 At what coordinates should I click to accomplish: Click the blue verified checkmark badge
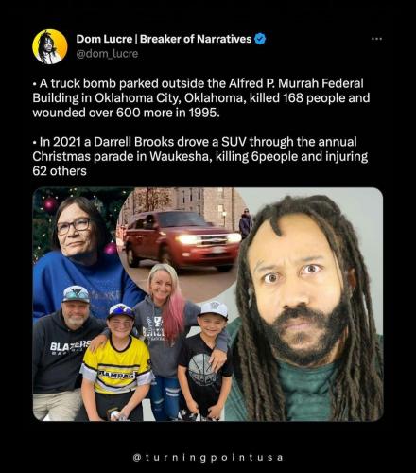tap(260, 39)
